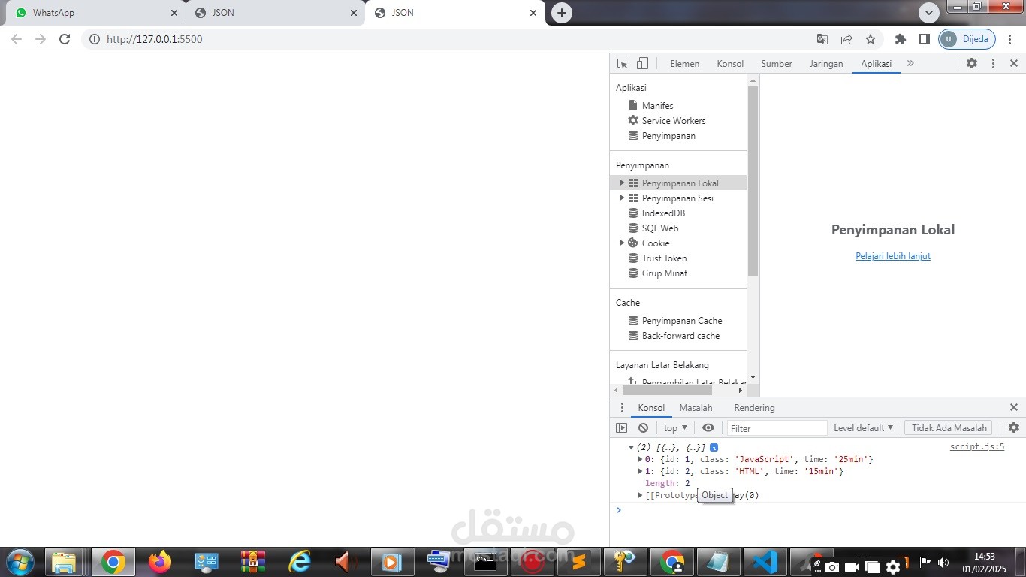
Task: Click the blue info badge beside array
Action: [714, 447]
